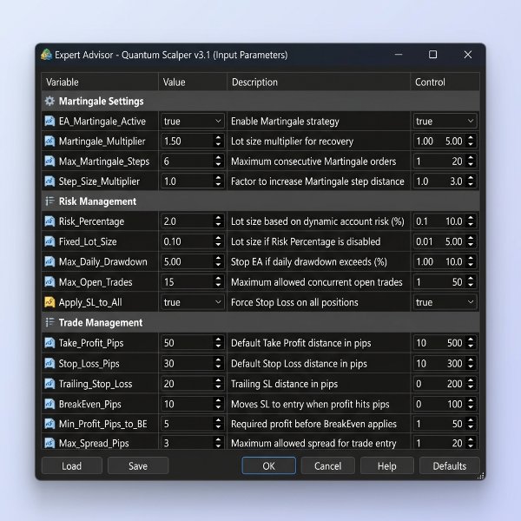This screenshot has height=521, width=521.
Task: Click the Description column header
Action: 319,82
